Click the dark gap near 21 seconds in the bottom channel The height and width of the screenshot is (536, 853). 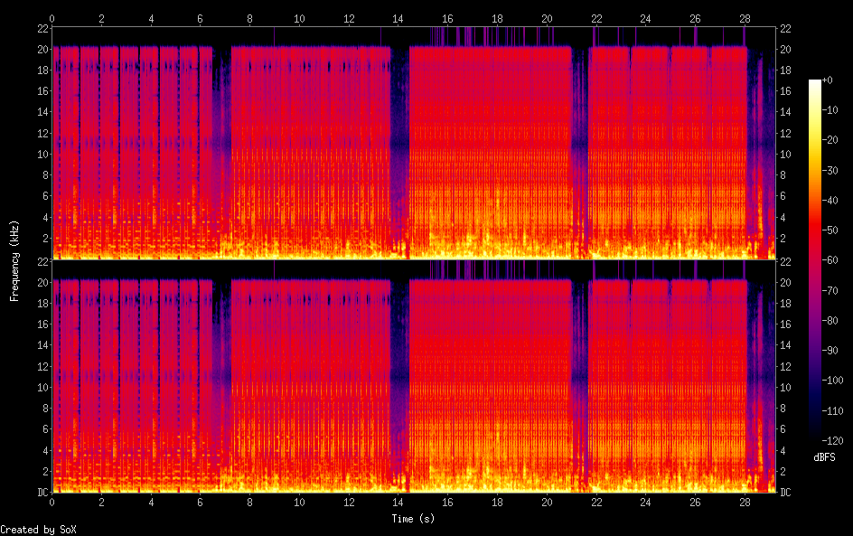point(579,380)
